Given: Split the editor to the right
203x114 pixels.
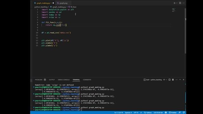Looking at the screenshot, I should (180, 3).
